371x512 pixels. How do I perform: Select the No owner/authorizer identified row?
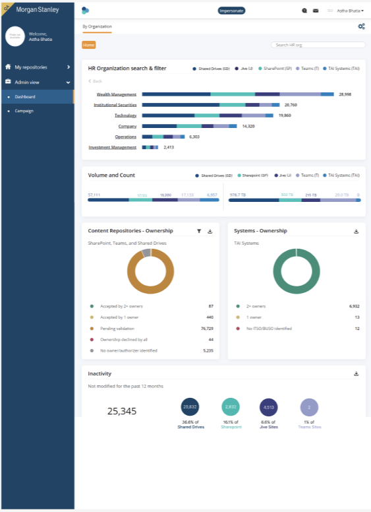(x=152, y=351)
